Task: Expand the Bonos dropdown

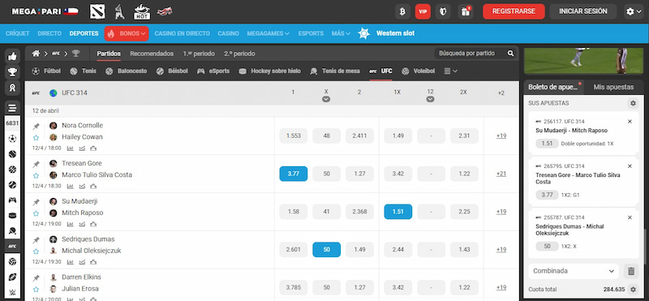Action: pyautogui.click(x=127, y=33)
